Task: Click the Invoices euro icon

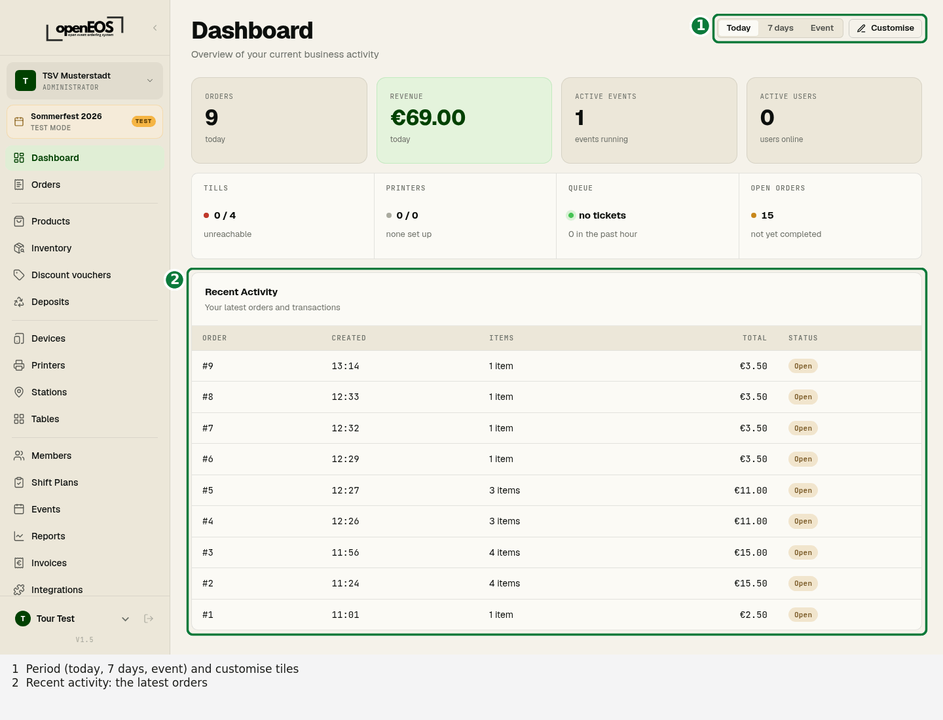Action: tap(19, 563)
